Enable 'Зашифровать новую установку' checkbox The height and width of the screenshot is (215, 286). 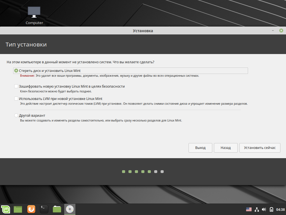pyautogui.click(x=16, y=87)
